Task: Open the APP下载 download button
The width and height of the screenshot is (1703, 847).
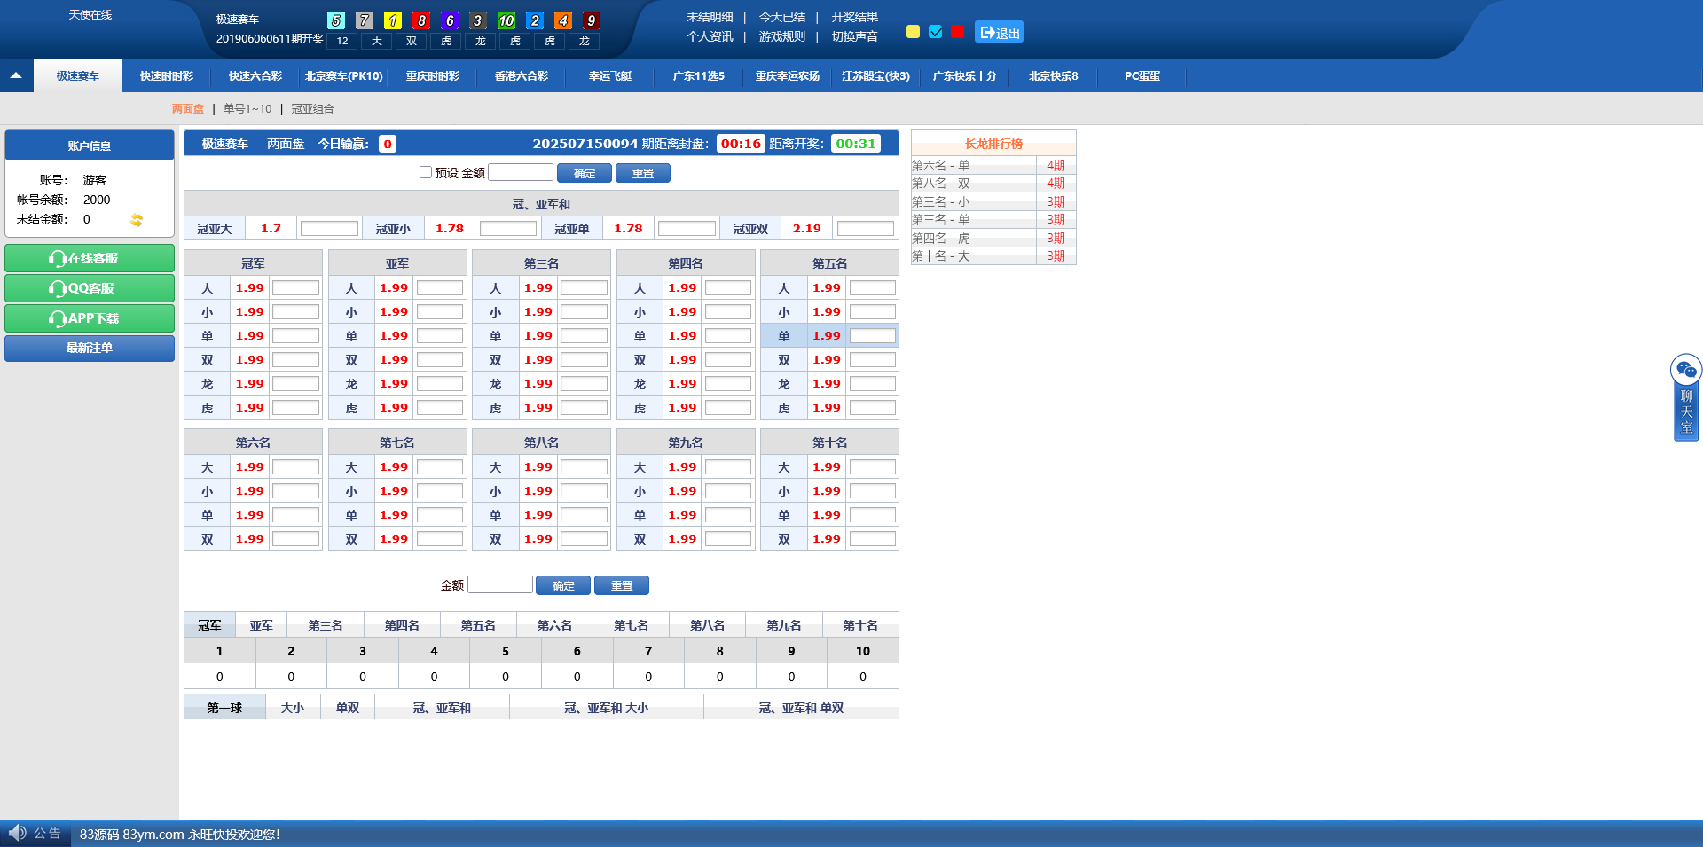Action: point(90,318)
